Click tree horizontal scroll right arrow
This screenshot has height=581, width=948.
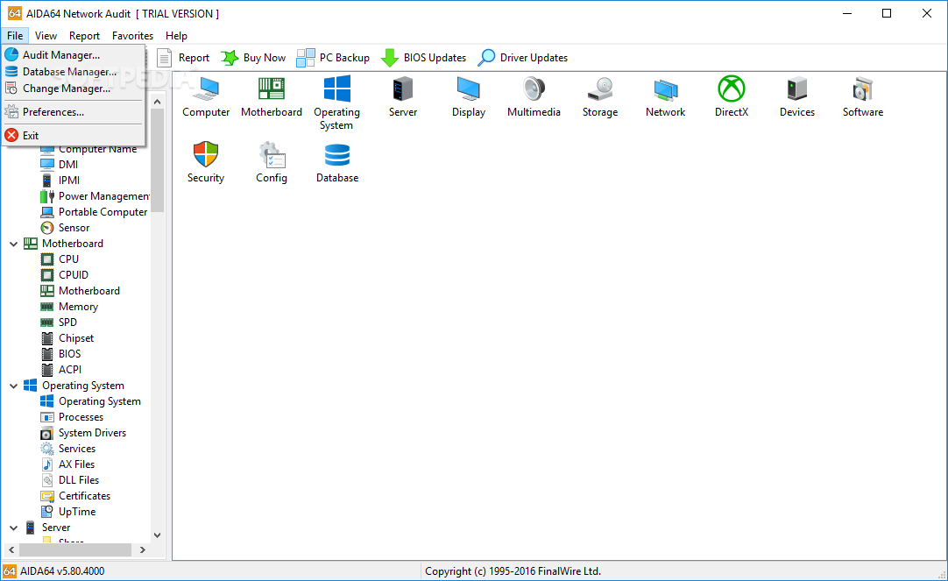[x=143, y=549]
